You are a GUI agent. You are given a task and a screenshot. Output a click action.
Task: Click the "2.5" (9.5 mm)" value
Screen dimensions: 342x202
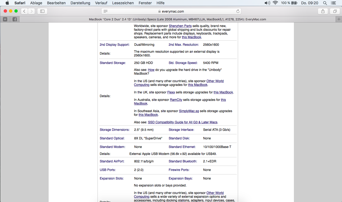point(144,130)
